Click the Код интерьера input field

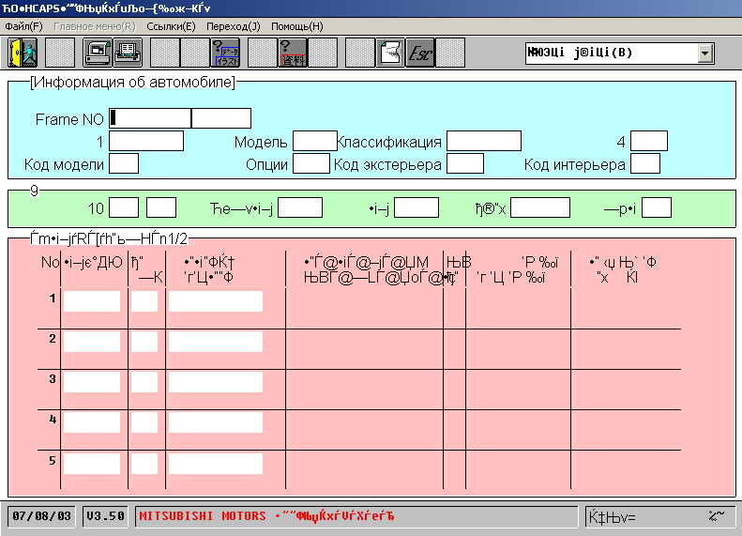[645, 164]
